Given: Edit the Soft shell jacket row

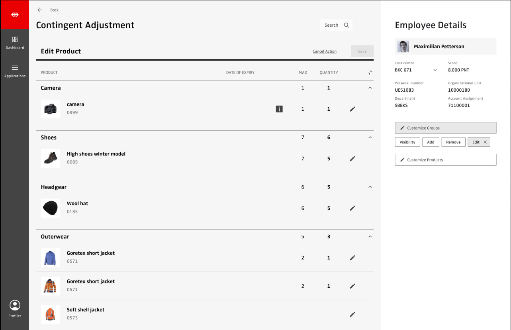Looking at the screenshot, I should click(352, 314).
